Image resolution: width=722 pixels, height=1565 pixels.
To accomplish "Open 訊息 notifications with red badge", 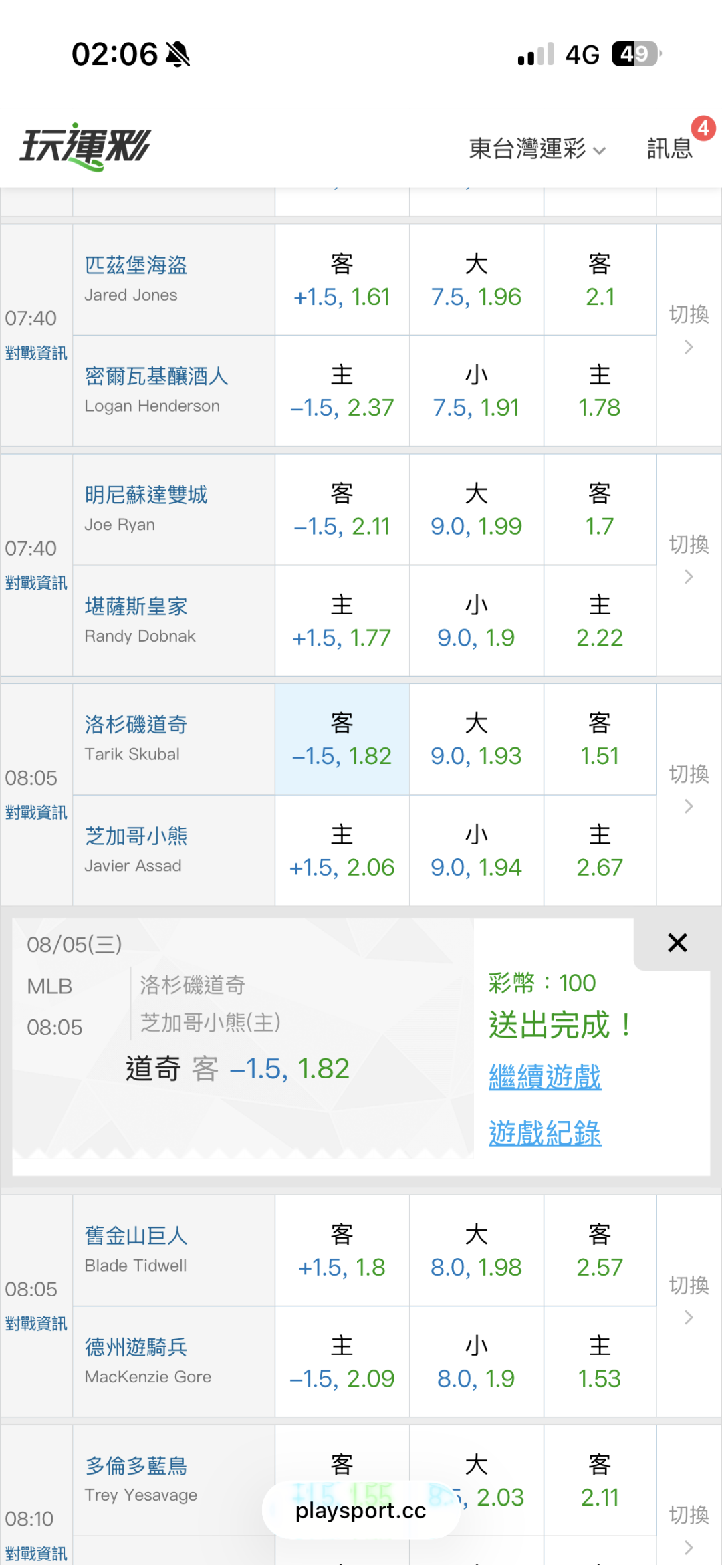I will (671, 148).
